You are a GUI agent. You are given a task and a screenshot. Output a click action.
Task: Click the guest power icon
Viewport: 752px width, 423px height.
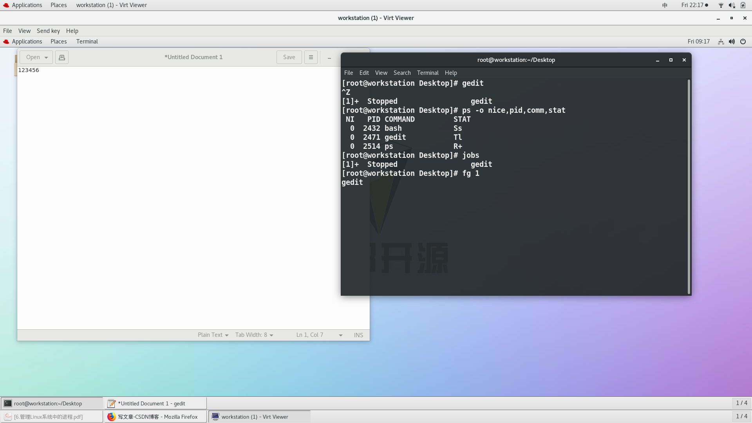pyautogui.click(x=743, y=42)
